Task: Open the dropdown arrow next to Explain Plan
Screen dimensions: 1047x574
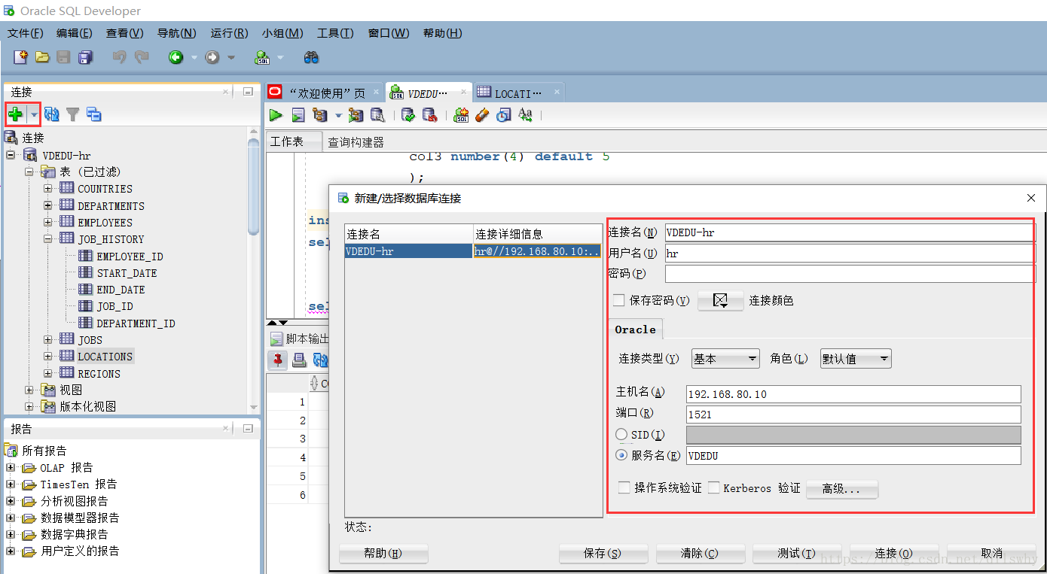Action: [x=338, y=115]
